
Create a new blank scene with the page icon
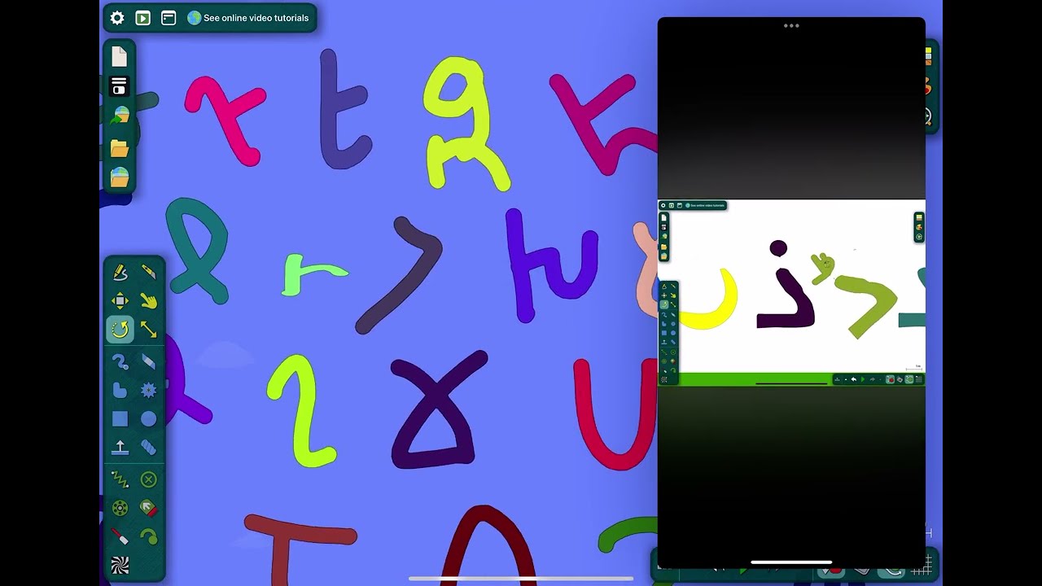(120, 56)
